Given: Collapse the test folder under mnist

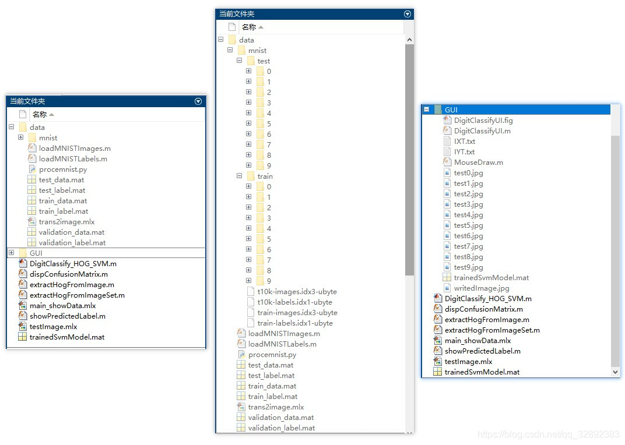Looking at the screenshot, I should click(x=239, y=60).
